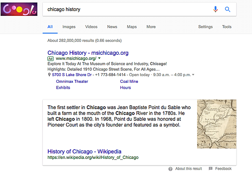Screen dimensions: 252x176
Task: Click the question mark About icon
Action: (x=170, y=169)
